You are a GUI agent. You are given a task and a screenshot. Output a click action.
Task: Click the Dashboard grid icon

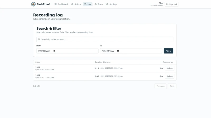(55, 4)
